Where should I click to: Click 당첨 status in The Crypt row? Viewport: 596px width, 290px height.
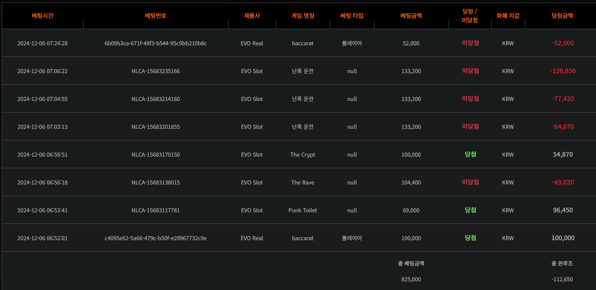click(470, 155)
